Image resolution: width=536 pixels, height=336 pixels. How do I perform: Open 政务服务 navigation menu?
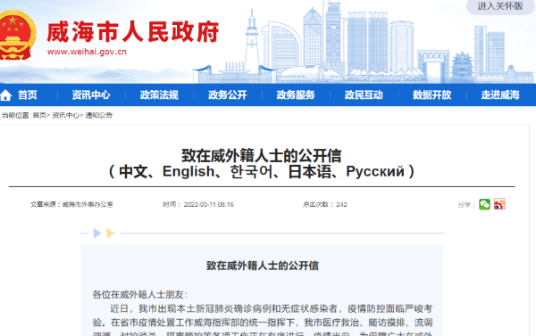[x=296, y=94]
